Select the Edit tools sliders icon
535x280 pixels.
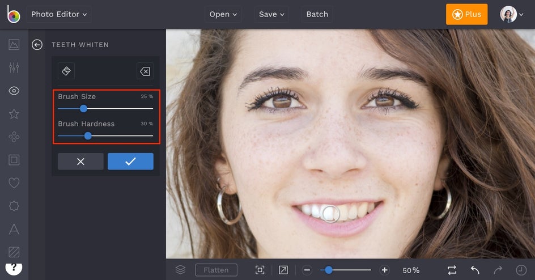[x=14, y=68]
